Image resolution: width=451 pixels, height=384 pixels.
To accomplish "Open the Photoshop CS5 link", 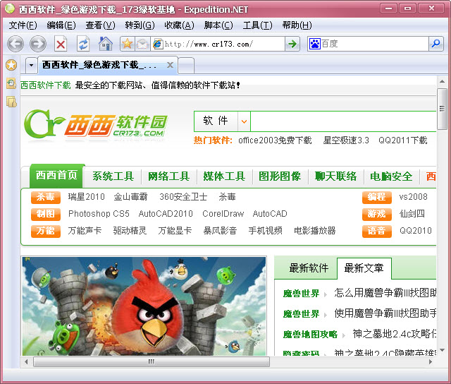I will pos(99,214).
